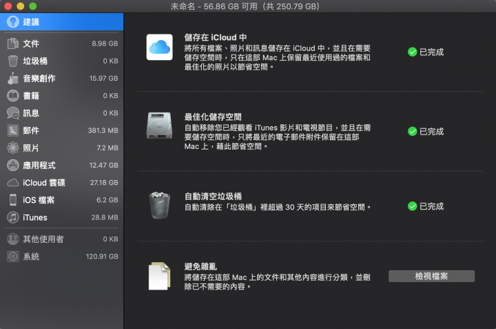This screenshot has height=329, width=496.
Task: Click the 郵件 mail stamp icon
Action: click(13, 130)
